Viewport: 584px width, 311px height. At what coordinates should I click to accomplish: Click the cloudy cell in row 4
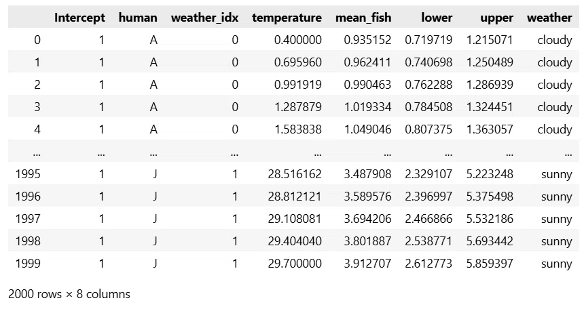[555, 129]
